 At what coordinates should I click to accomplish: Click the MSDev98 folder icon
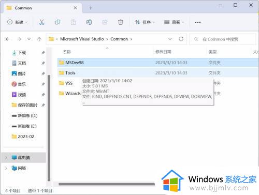(62, 63)
